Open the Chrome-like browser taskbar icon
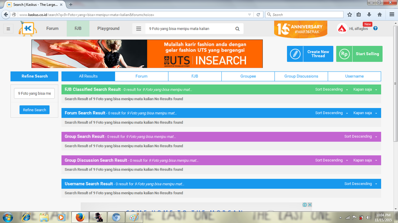This screenshot has width=398, height=223. tap(116, 217)
